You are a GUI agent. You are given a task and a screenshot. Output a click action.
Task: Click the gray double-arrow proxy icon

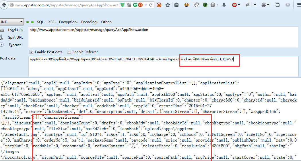pos(264,5)
